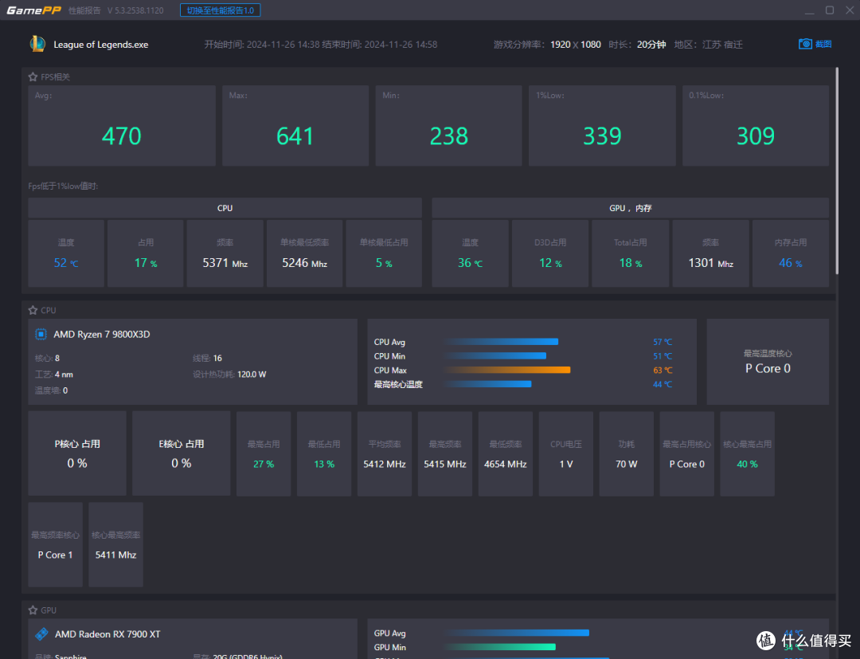Click the hottest core P Core 0 panel
Screen dimensions: 860x659
point(768,362)
